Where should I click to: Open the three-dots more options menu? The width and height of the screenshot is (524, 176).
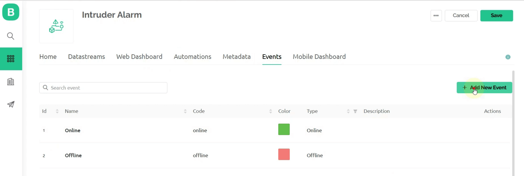(436, 16)
